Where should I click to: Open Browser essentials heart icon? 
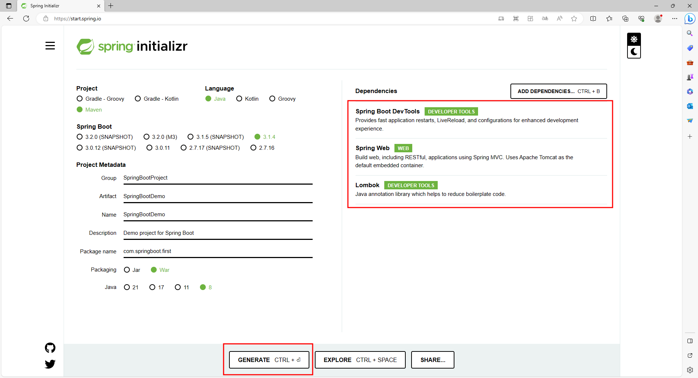pos(641,19)
